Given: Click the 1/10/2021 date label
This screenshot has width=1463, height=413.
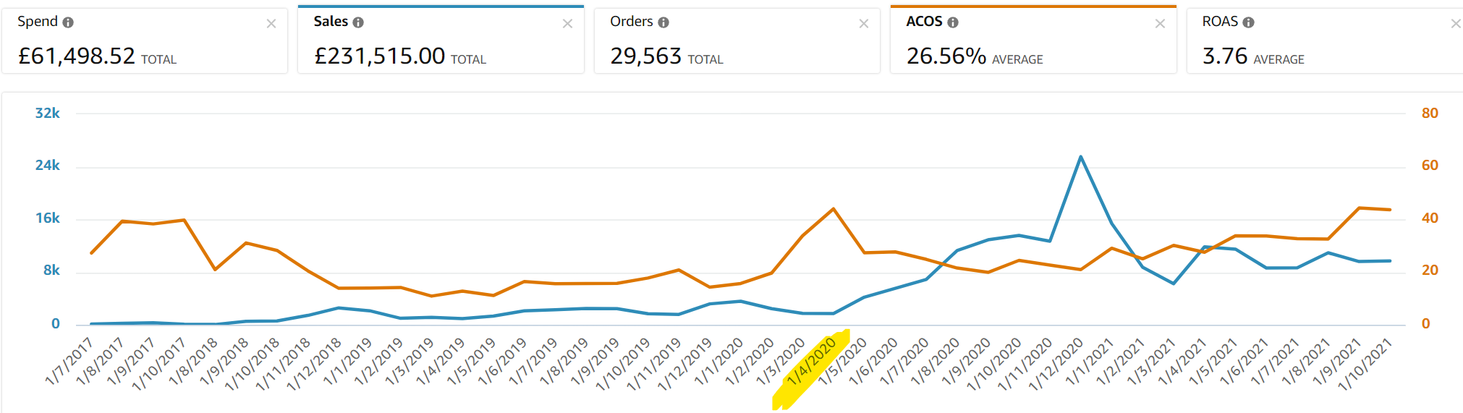Looking at the screenshot, I should (1365, 364).
